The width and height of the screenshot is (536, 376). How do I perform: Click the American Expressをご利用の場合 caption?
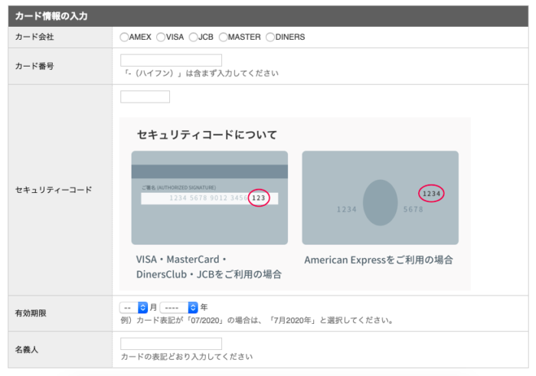[378, 260]
